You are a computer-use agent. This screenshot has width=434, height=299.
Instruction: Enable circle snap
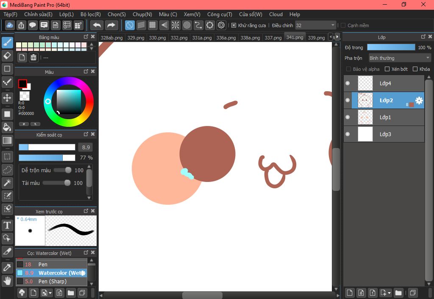tap(187, 25)
